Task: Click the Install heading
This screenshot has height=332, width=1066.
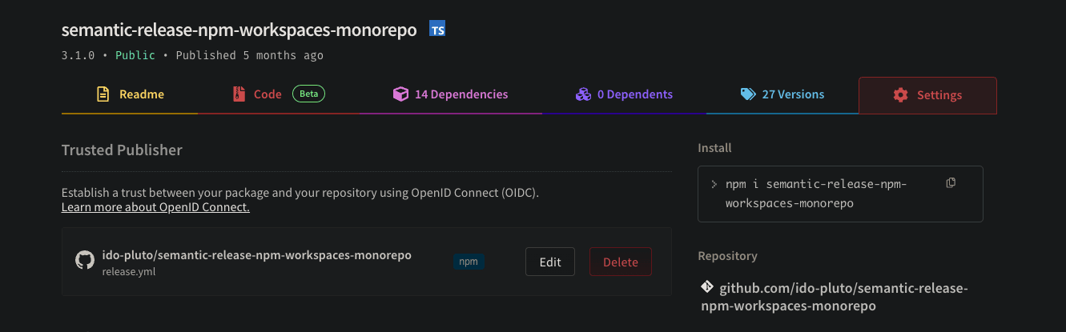Action: [714, 148]
